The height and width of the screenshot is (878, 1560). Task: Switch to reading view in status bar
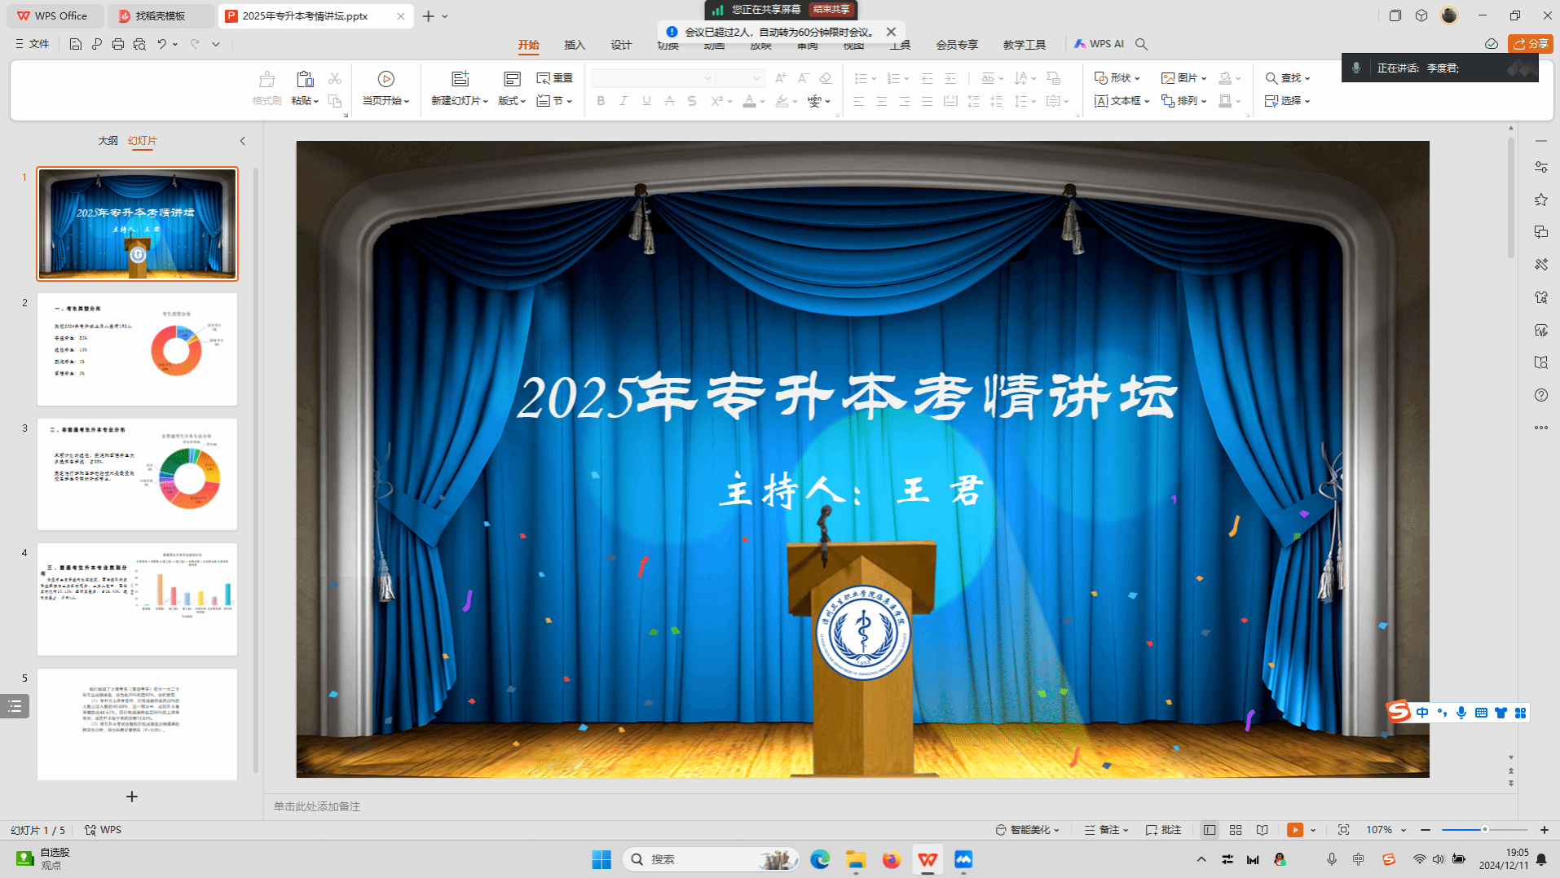pos(1262,830)
